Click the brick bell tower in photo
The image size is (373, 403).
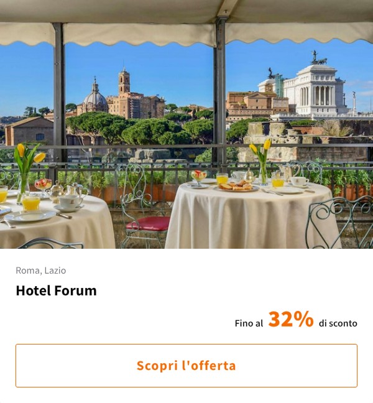click(x=124, y=84)
